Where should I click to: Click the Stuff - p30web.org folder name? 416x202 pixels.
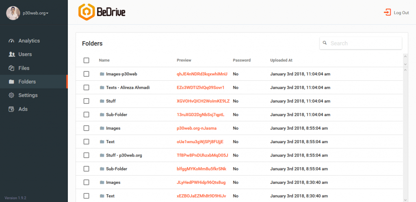124,155
